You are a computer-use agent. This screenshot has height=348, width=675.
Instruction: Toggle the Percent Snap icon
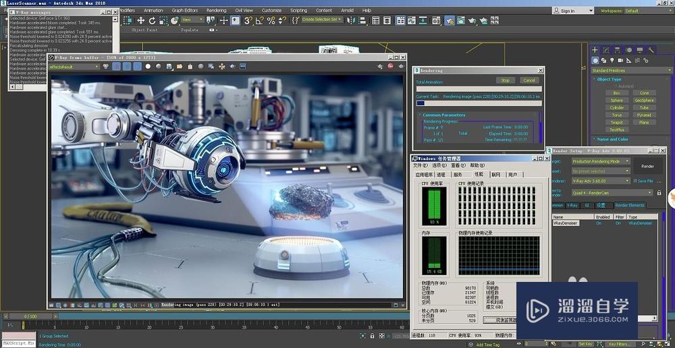coord(271,20)
